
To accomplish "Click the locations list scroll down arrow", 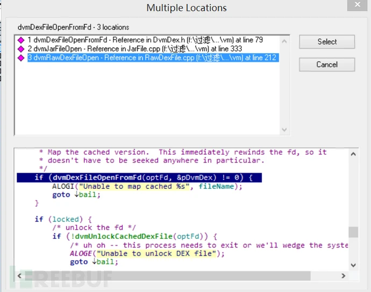I will pos(284,130).
